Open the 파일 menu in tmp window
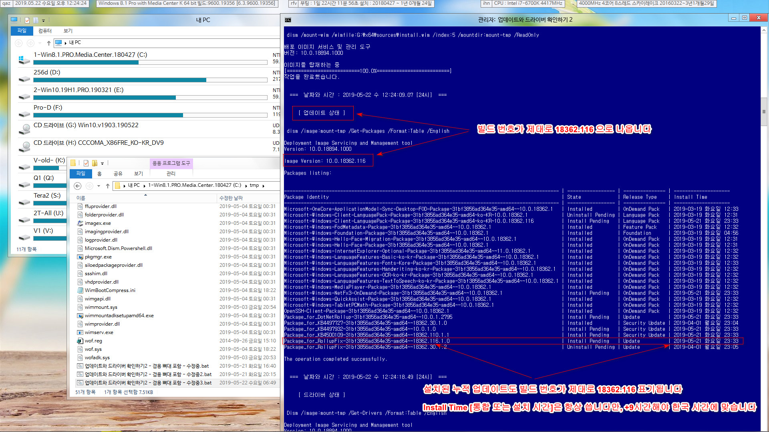The image size is (769, 432). [x=81, y=174]
